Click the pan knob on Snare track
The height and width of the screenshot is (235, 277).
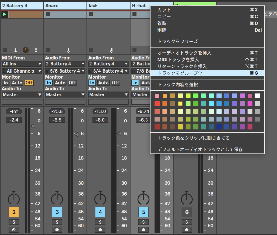57,199
